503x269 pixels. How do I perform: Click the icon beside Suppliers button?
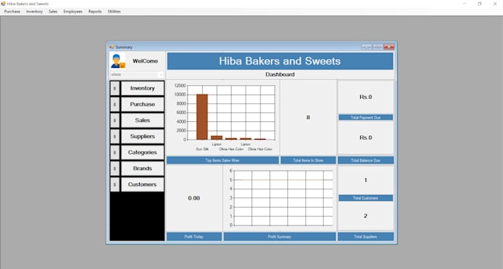(x=115, y=136)
